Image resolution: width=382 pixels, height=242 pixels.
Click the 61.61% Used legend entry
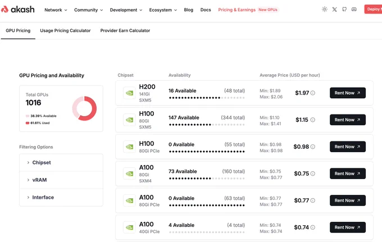click(x=38, y=123)
